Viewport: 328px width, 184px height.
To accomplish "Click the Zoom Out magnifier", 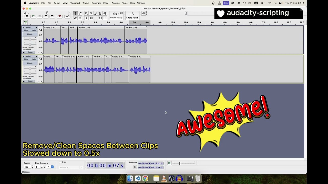I will point(91,13).
